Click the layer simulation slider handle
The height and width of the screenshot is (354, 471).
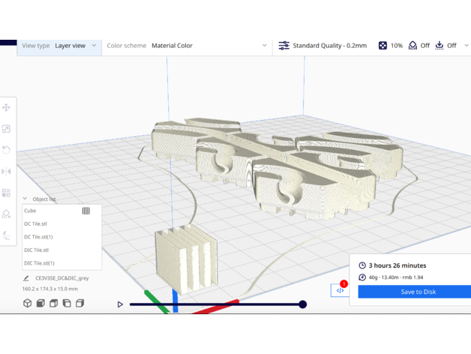[x=302, y=304]
